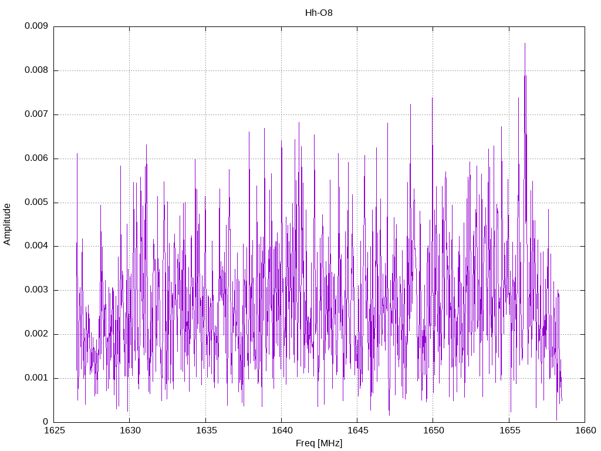Click the 1630 x-axis tick label
Screen dimensions: 601x451
(x=130, y=430)
